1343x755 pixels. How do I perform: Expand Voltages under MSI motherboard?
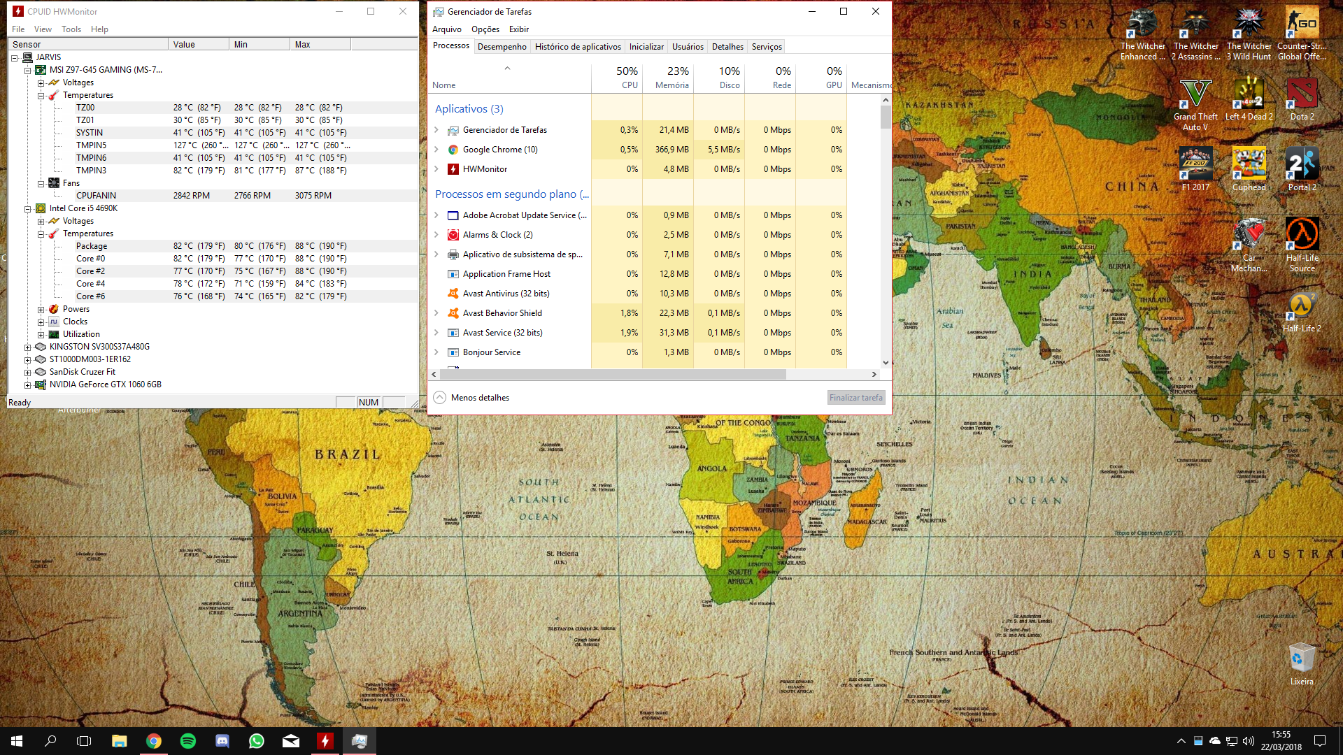click(x=41, y=82)
